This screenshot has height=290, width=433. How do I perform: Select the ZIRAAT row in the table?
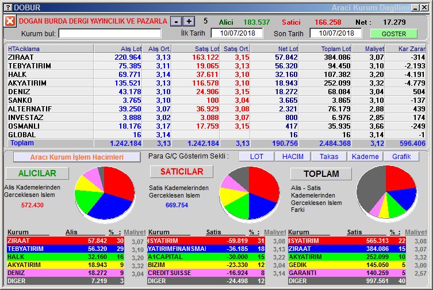[x=216, y=57]
